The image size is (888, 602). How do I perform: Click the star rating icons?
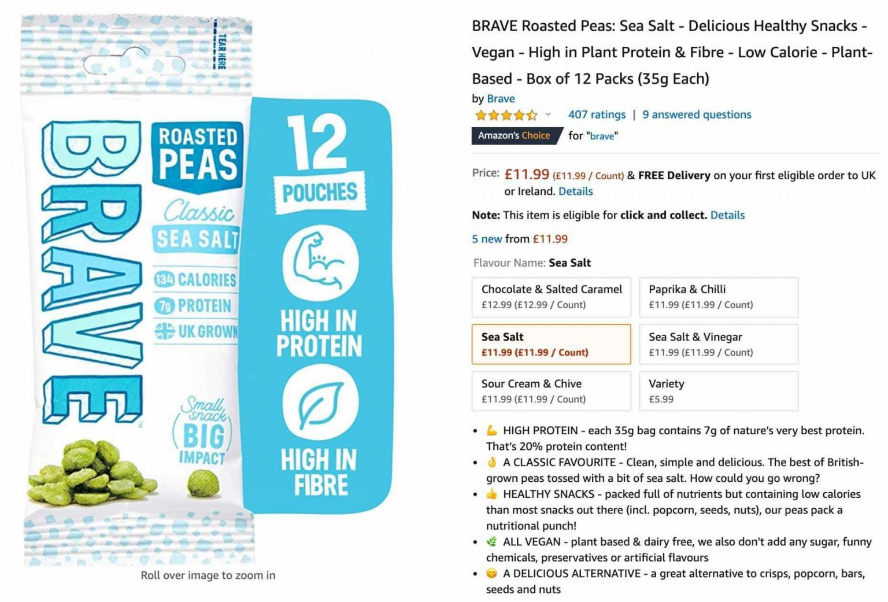pyautogui.click(x=506, y=115)
